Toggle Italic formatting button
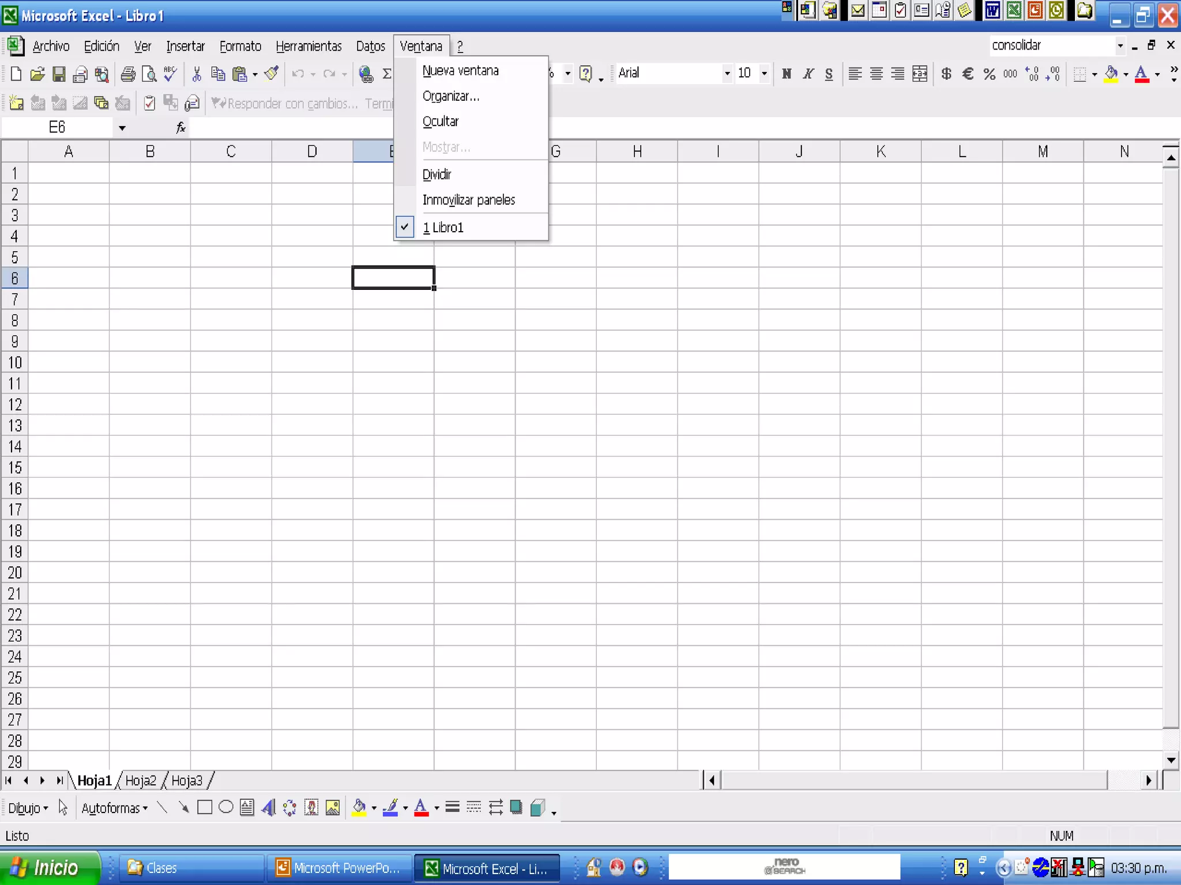The width and height of the screenshot is (1181, 885). 808,74
